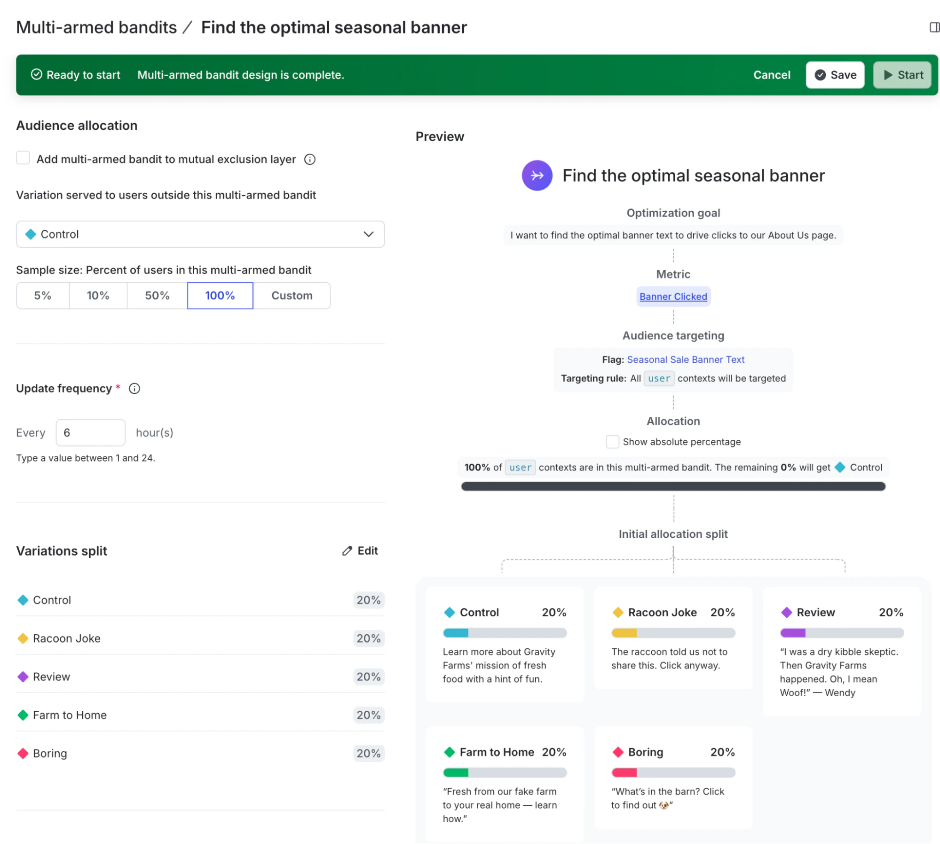Open the Banner Clicked metric link
The image size is (940, 844).
click(x=673, y=297)
